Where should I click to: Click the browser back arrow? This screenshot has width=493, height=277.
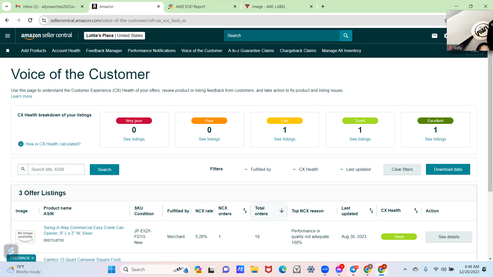pyautogui.click(x=7, y=20)
